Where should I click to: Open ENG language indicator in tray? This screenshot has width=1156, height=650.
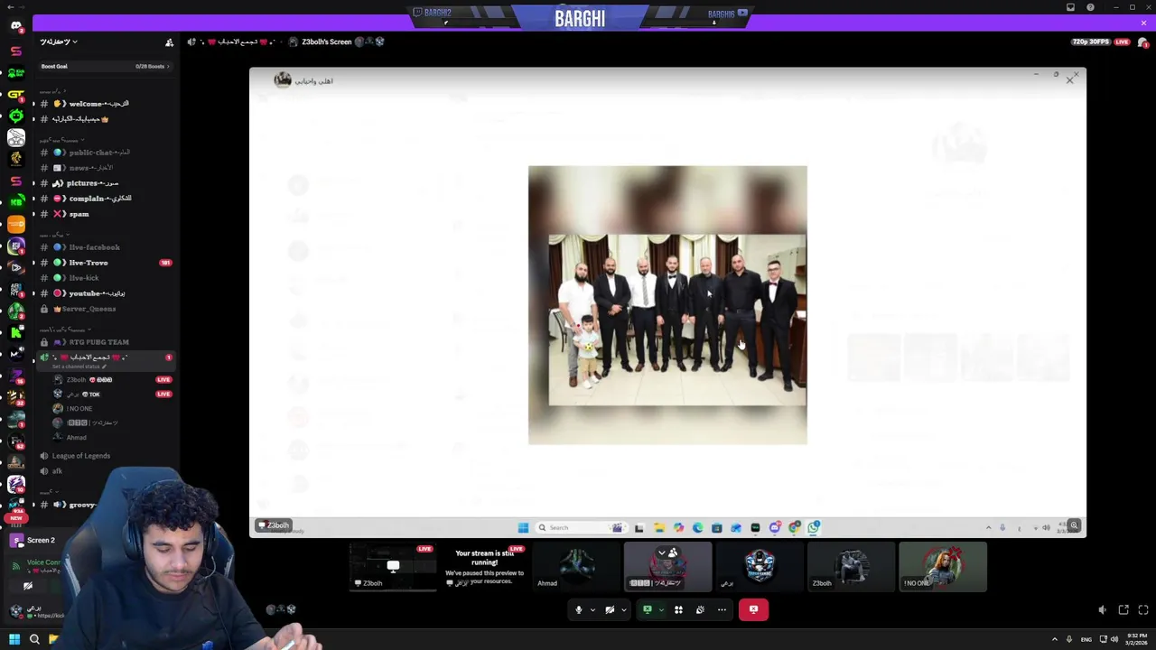1086,639
